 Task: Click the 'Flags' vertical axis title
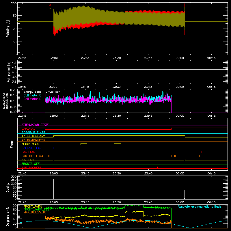12,144
